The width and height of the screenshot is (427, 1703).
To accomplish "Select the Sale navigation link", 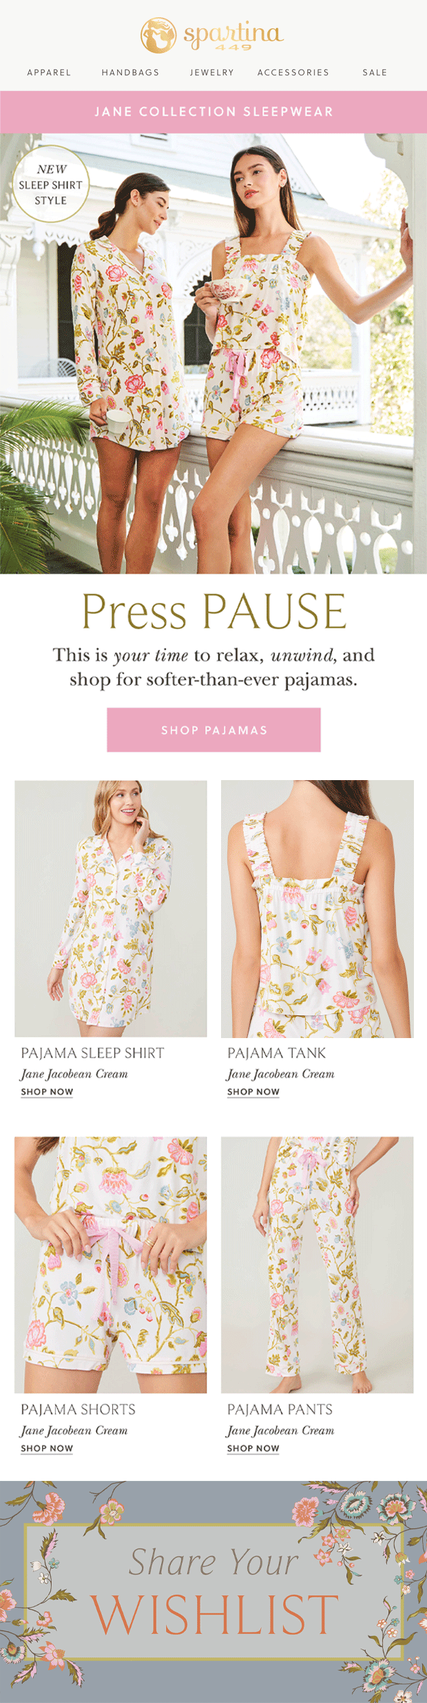I will click(375, 72).
